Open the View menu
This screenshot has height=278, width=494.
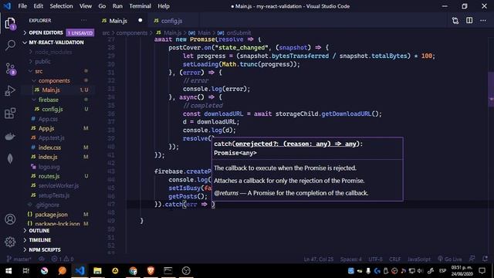86,6
